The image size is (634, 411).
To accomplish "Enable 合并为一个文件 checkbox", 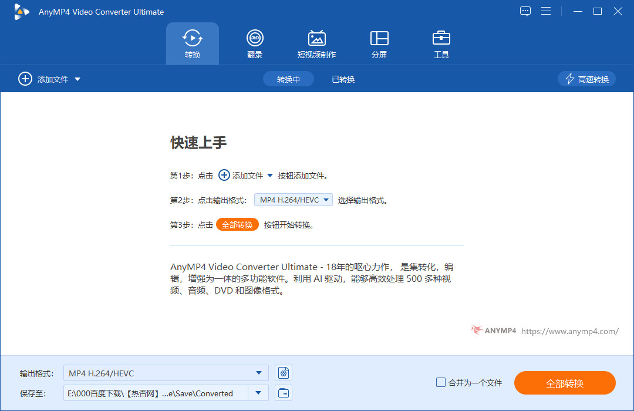I will (441, 382).
